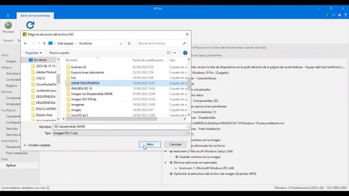
Task: Select boot.wim 1 Microsoft Windows PE item
Action: coord(207,168)
